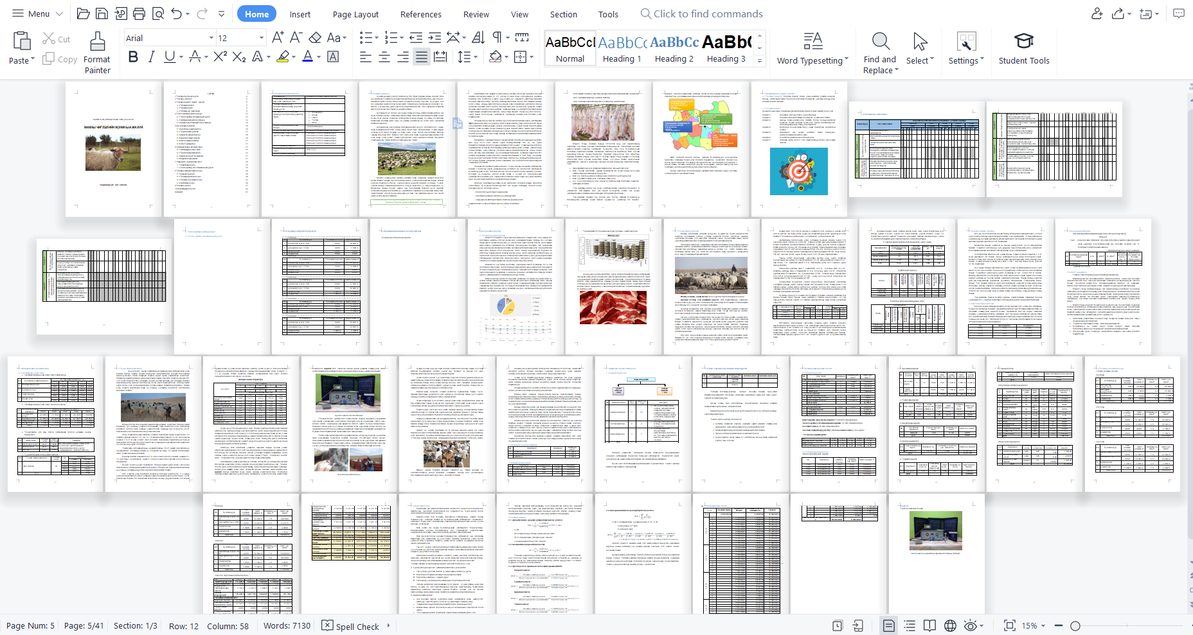Open the References tab
This screenshot has width=1193, height=635.
[420, 14]
